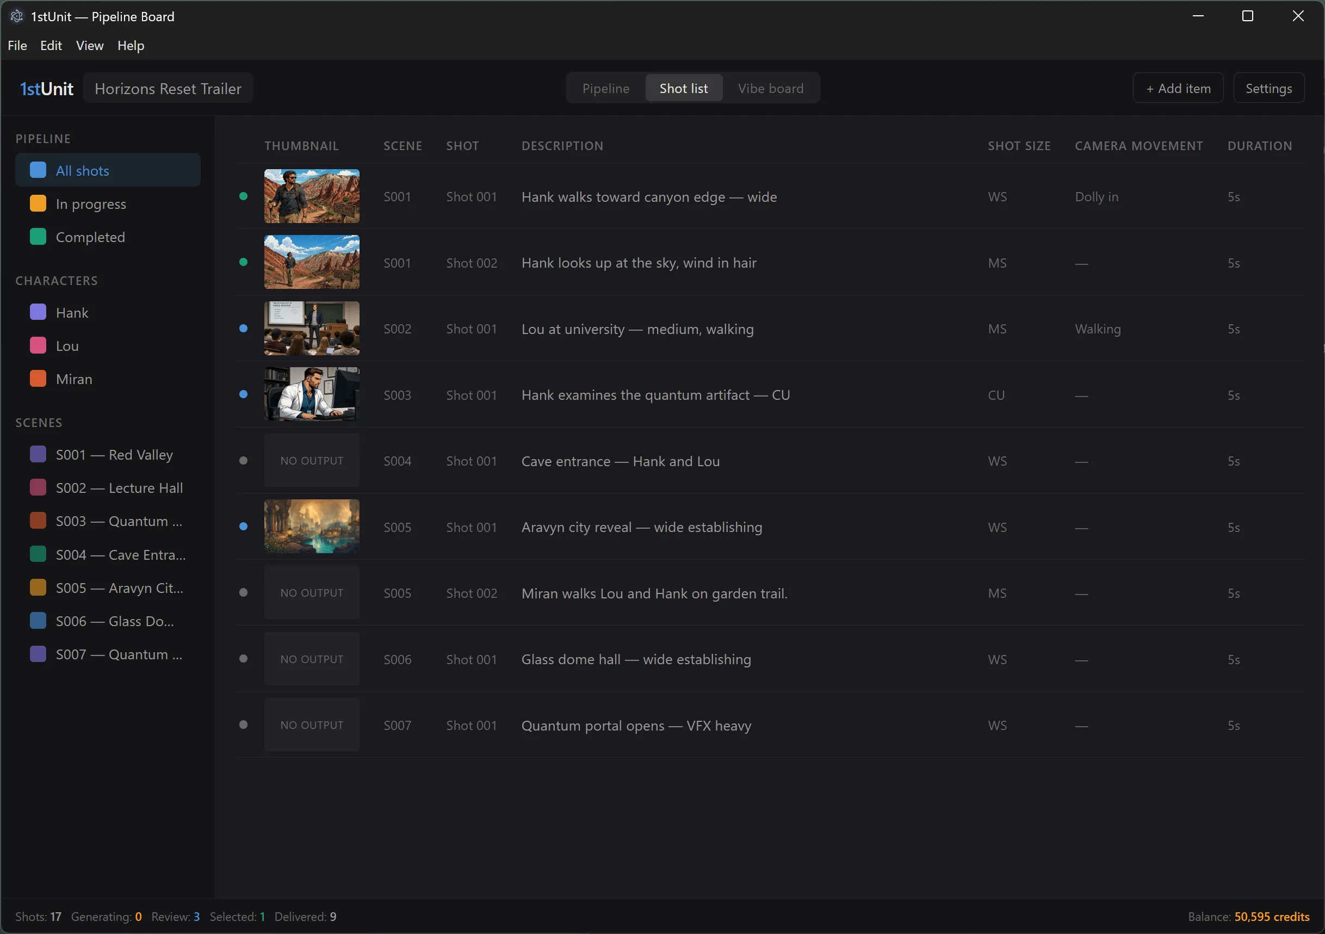
Task: Click the 1stUnit app icon in title bar
Action: [17, 16]
